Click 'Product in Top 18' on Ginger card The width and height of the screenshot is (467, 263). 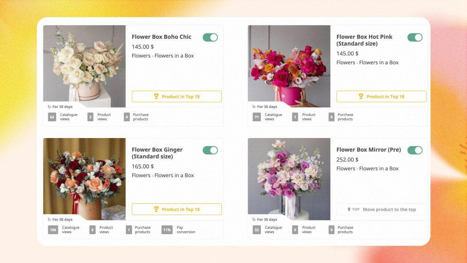(177, 209)
